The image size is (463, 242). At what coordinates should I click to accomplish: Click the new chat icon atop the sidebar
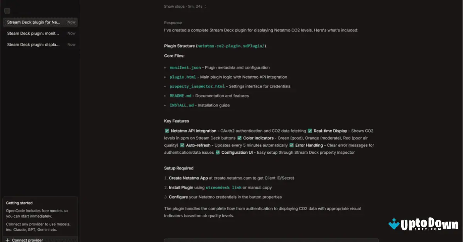(x=7, y=11)
